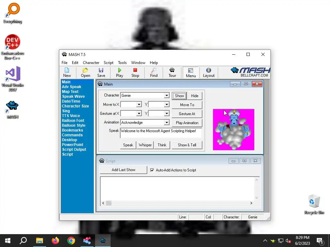Select Map Text in sidebar
The height and width of the screenshot is (247, 330).
tap(70, 92)
